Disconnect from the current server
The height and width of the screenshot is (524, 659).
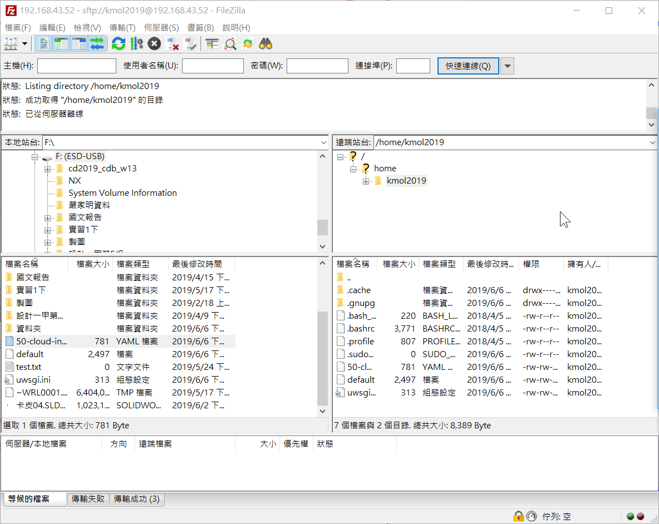point(173,43)
